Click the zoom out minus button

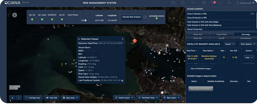click(x=19, y=98)
